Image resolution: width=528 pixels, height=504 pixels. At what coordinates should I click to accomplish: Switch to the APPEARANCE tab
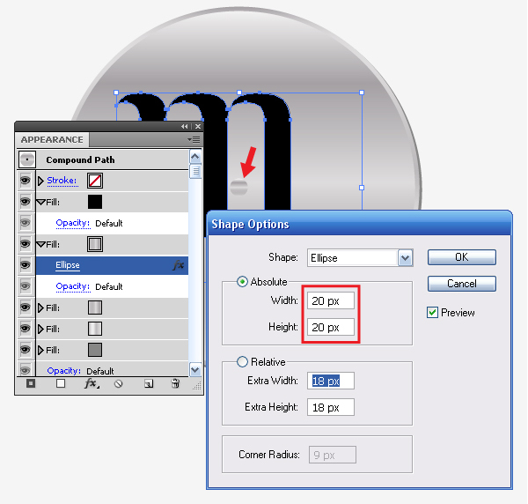(x=52, y=139)
